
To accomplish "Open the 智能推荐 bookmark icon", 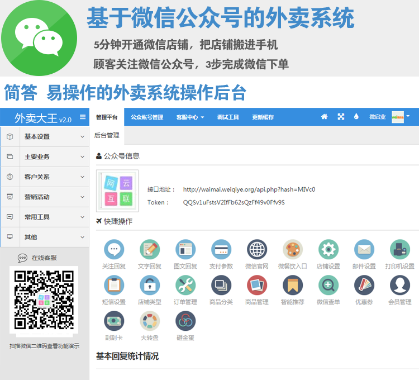I will click(x=293, y=285).
